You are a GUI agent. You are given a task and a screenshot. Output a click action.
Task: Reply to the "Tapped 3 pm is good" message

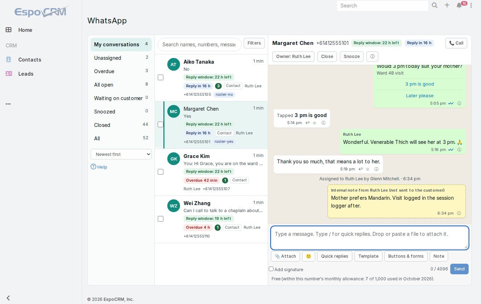point(307,123)
